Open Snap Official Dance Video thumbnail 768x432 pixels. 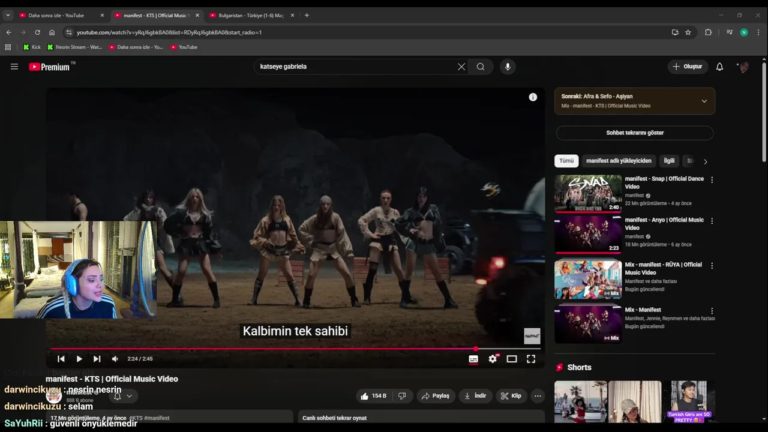(588, 194)
